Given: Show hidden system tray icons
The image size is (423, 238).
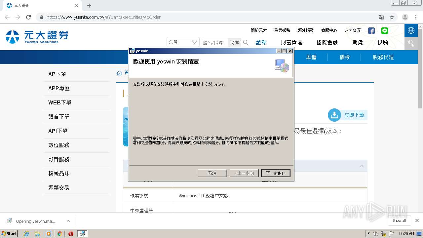Looking at the screenshot, I should 368,234.
